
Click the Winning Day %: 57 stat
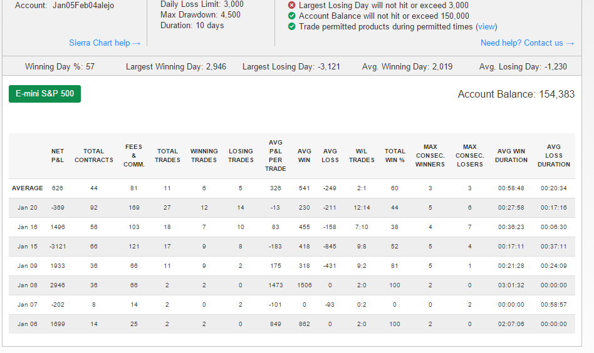click(60, 66)
